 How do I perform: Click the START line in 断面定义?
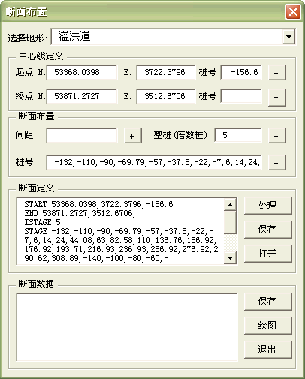tap(98, 204)
